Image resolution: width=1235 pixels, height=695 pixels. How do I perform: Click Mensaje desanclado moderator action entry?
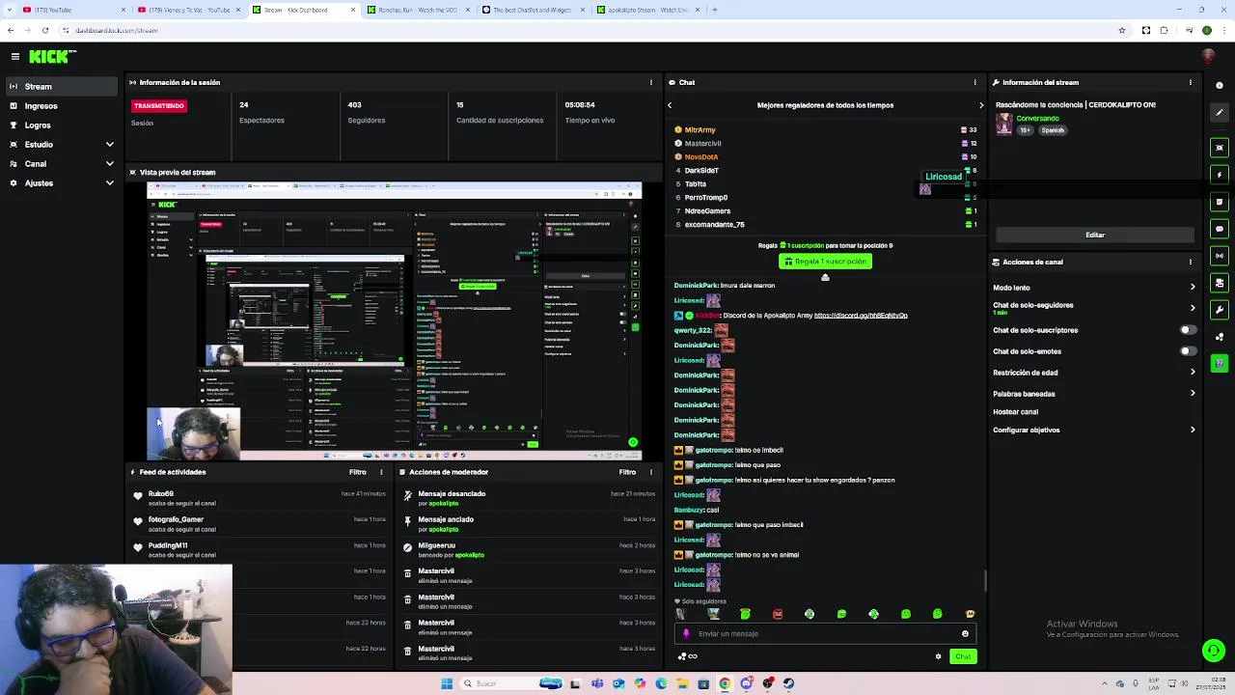pos(452,494)
